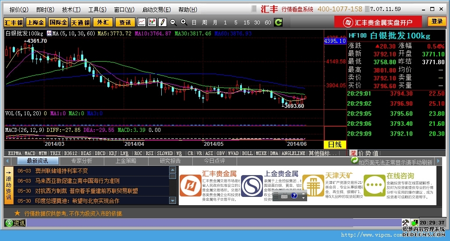Switch to the 上金策略 tab
This screenshot has height=241, width=450.
click(x=126, y=161)
